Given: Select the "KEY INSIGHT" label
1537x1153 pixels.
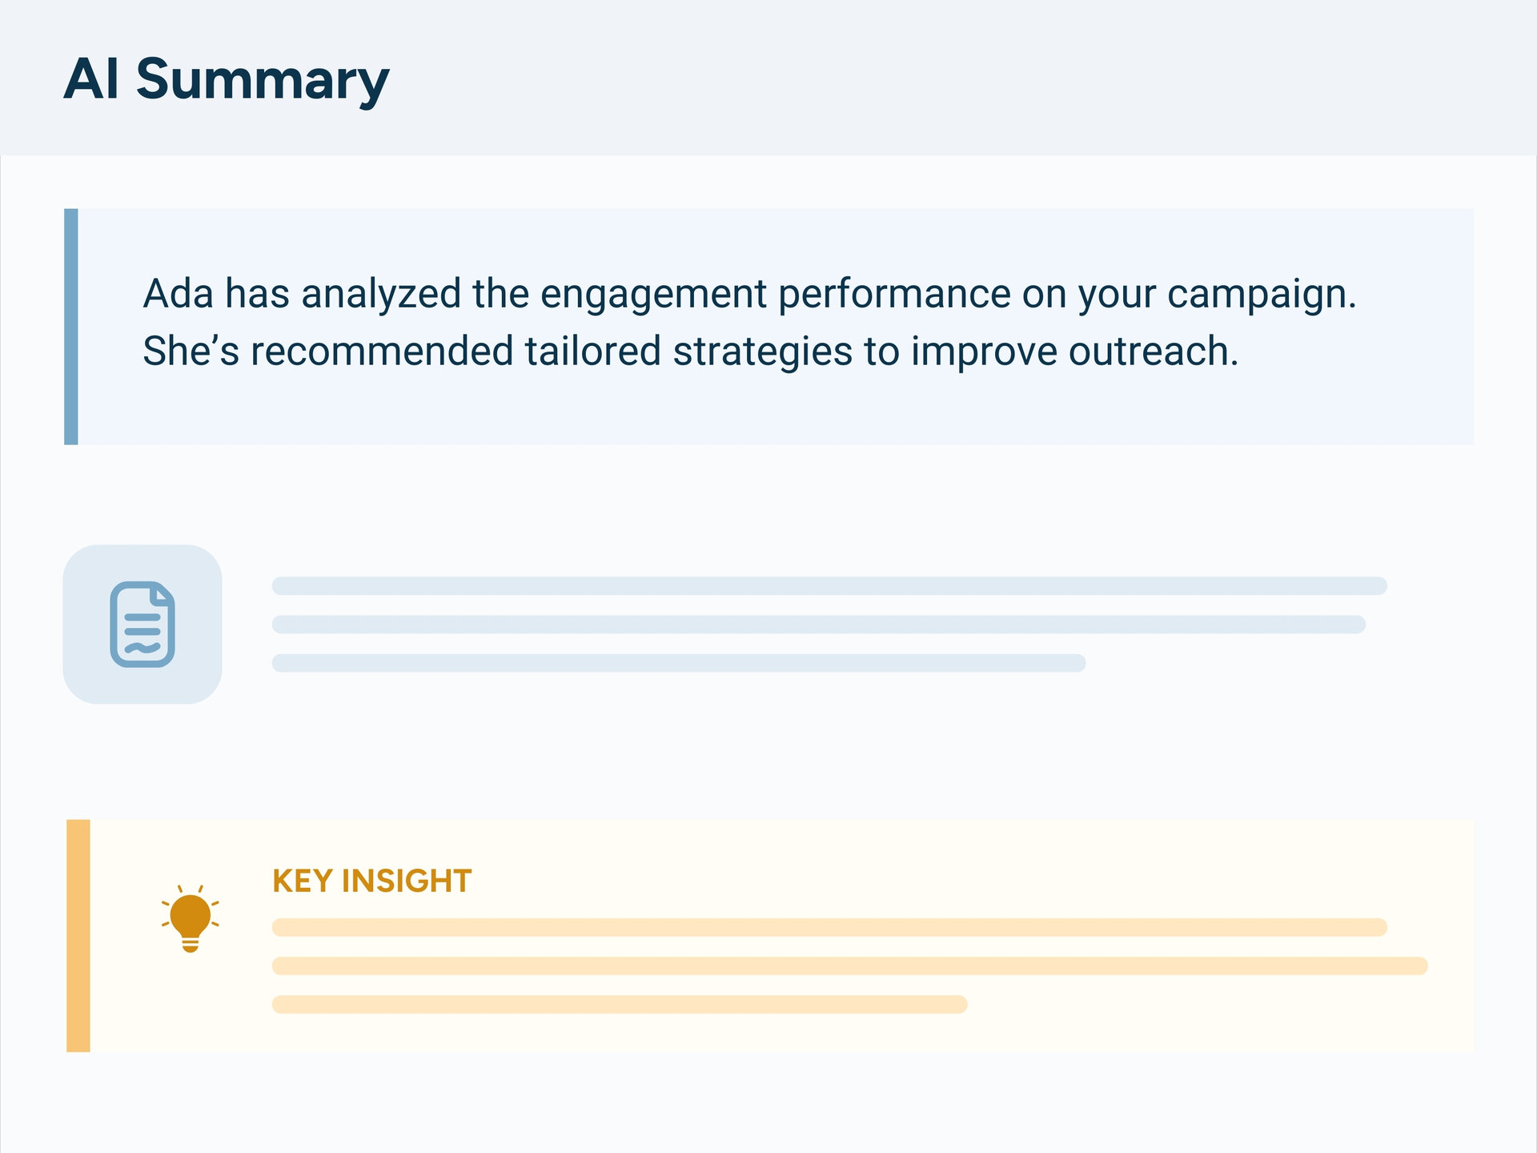Looking at the screenshot, I should (x=372, y=881).
